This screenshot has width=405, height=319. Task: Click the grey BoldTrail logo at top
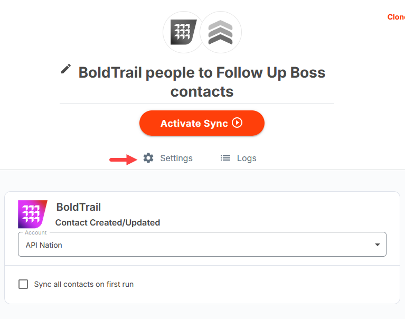(183, 32)
